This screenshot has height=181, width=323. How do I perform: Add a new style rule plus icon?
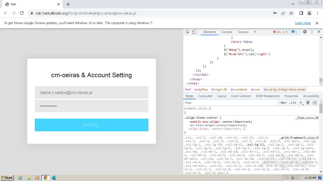point(301,103)
